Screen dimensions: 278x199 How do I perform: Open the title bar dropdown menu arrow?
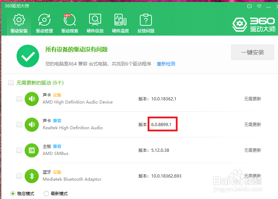coord(259,7)
